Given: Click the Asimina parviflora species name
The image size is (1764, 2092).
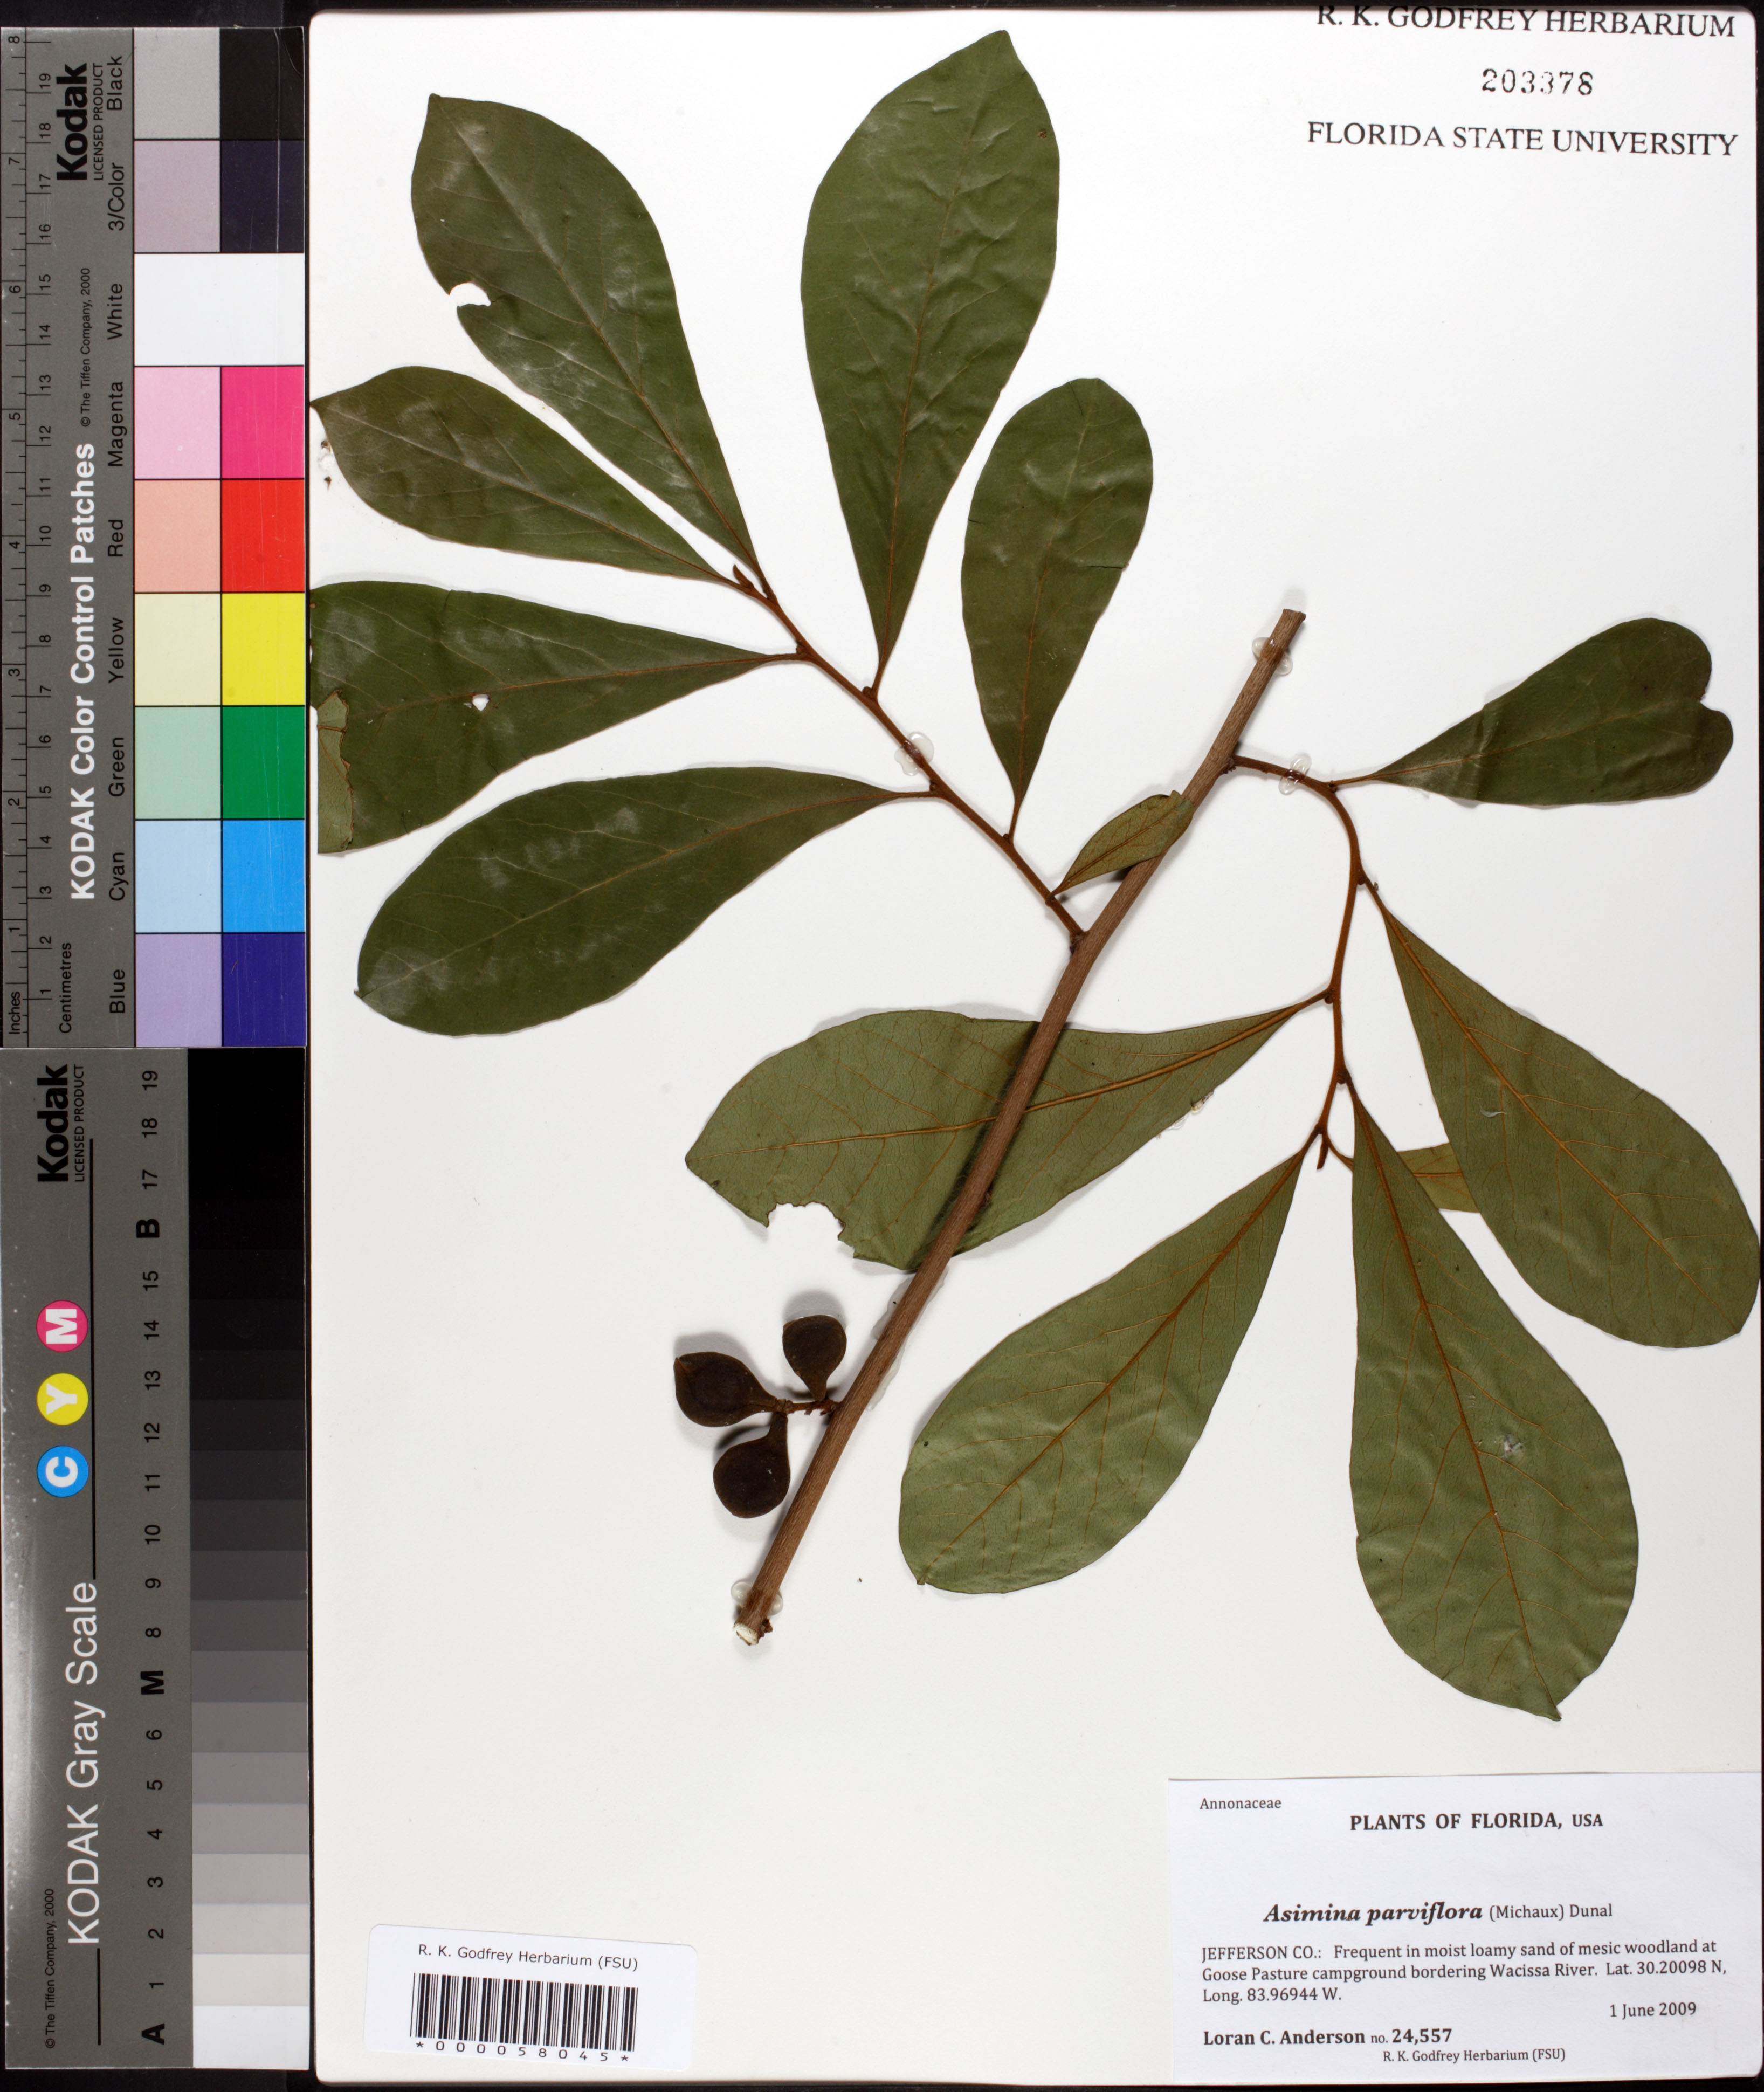Looking at the screenshot, I should [x=1372, y=1912].
